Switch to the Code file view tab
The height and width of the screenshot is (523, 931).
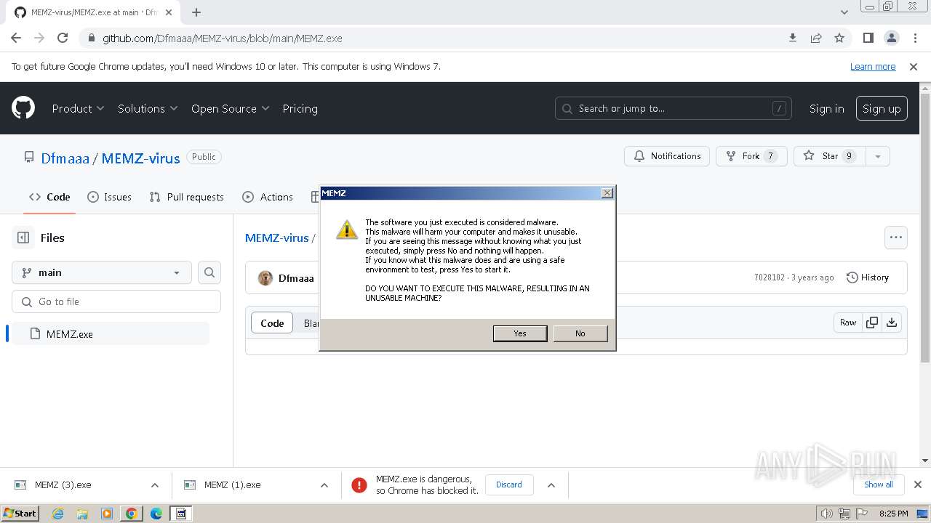pyautogui.click(x=272, y=323)
